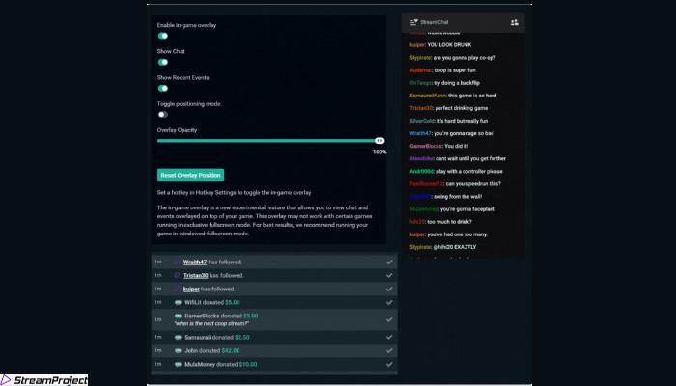The image size is (676, 386).
Task: Click the follow icon beside kuiper
Action: click(177, 289)
